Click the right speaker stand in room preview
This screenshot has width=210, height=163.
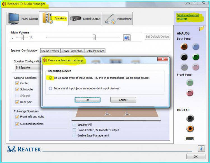127,112
